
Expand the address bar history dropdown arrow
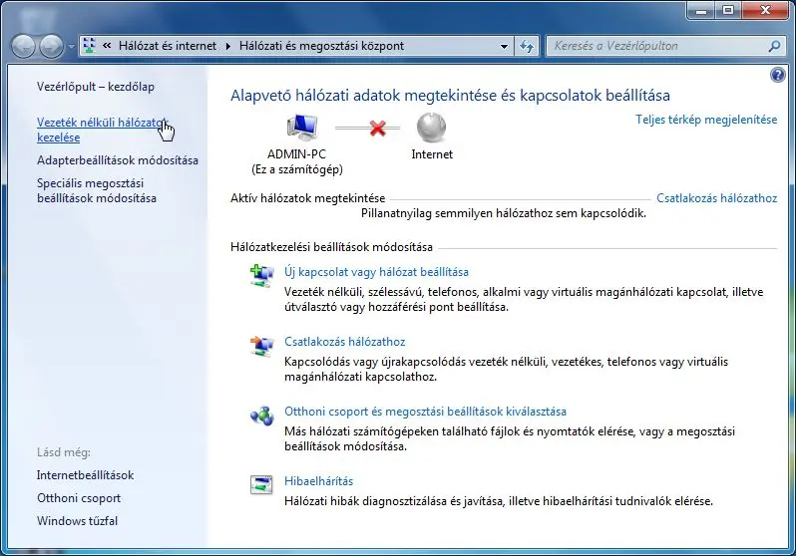pyautogui.click(x=504, y=46)
